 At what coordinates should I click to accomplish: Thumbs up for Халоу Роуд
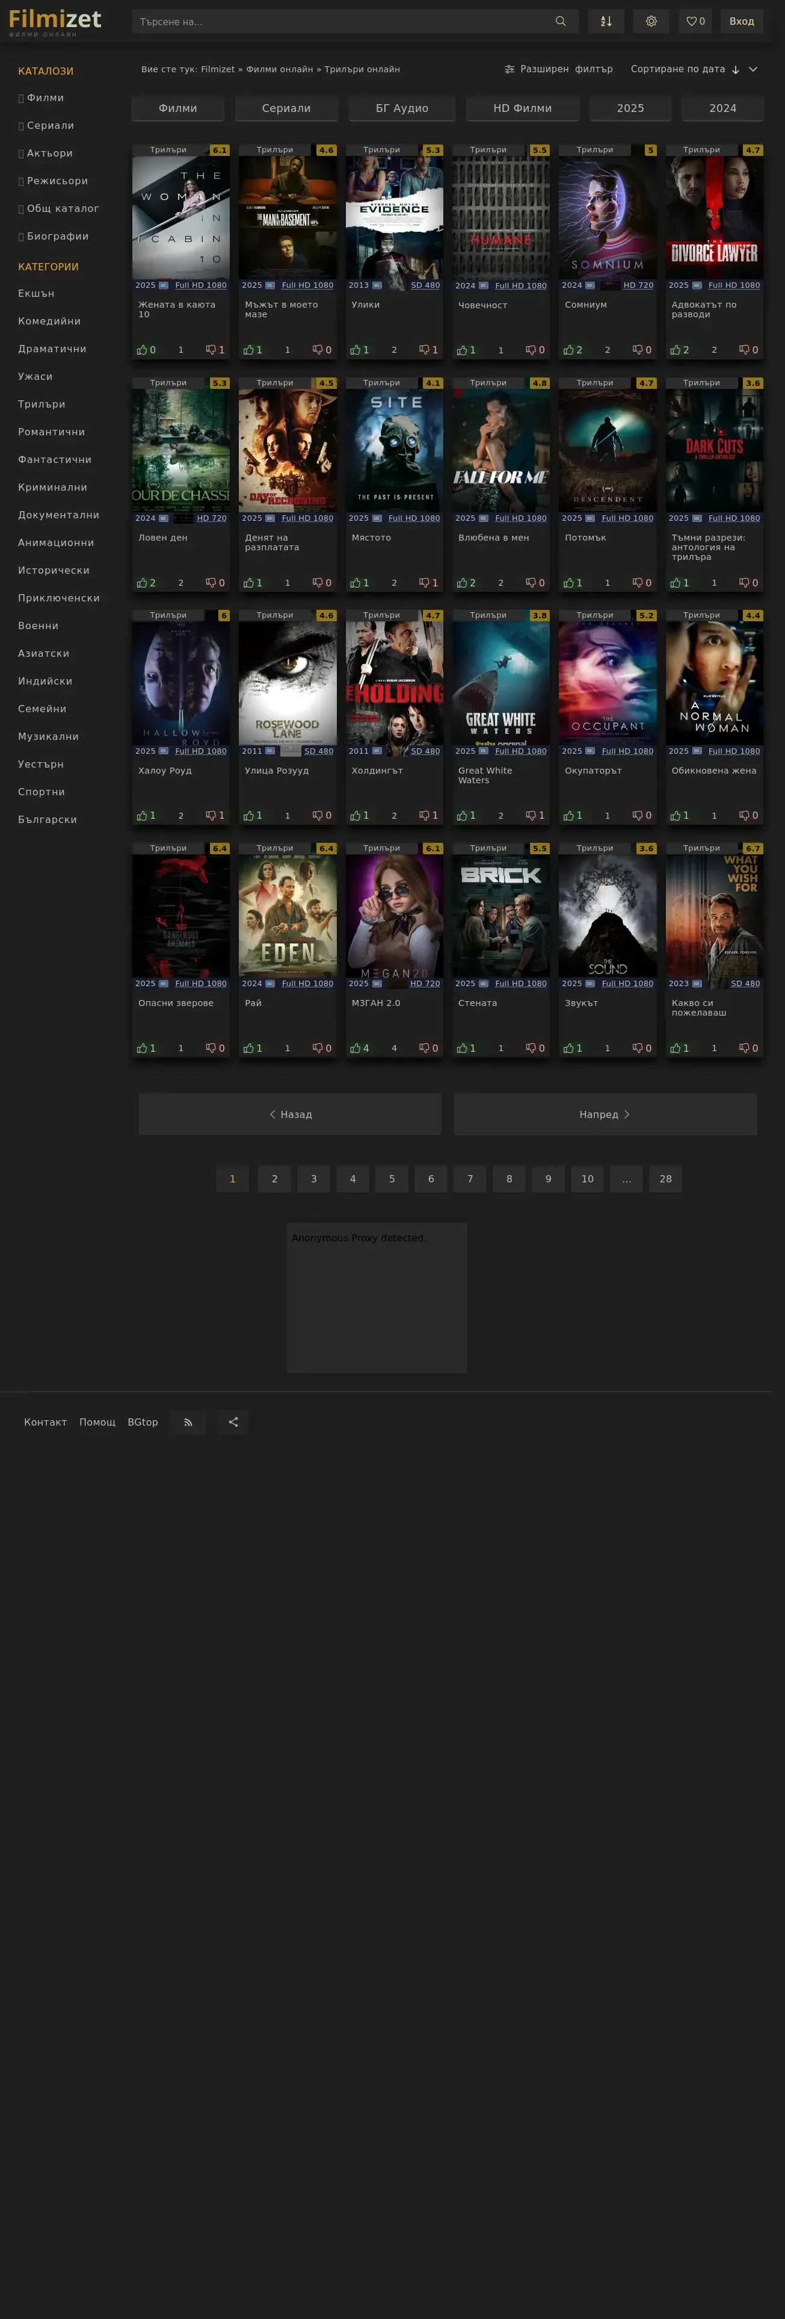tap(147, 816)
